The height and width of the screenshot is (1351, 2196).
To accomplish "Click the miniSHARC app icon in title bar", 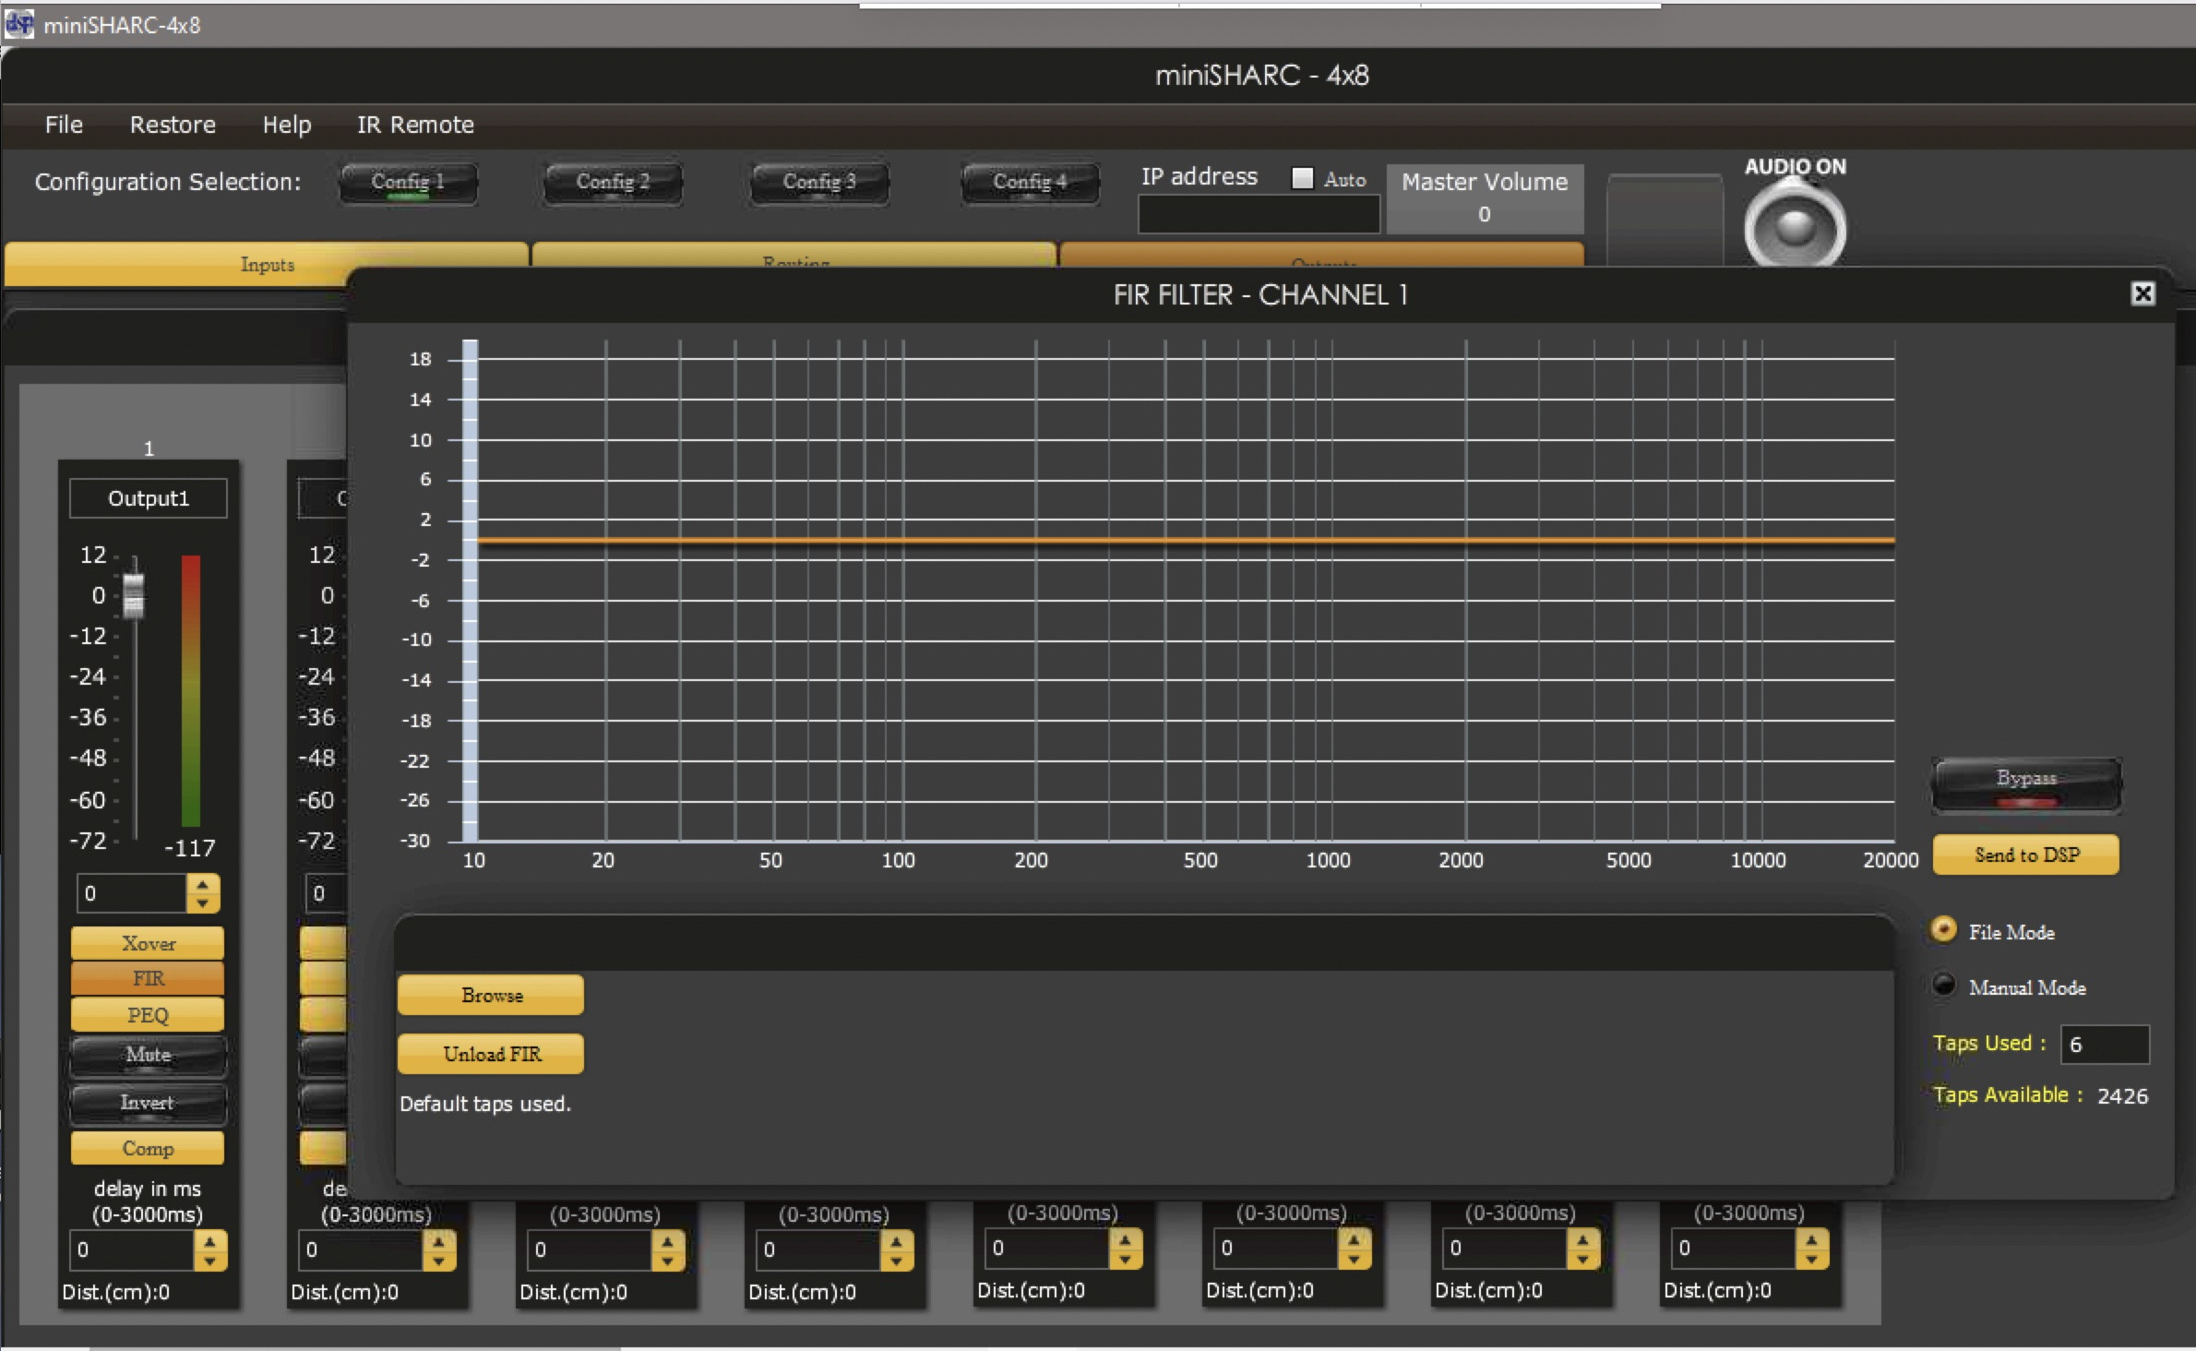I will 19,24.
